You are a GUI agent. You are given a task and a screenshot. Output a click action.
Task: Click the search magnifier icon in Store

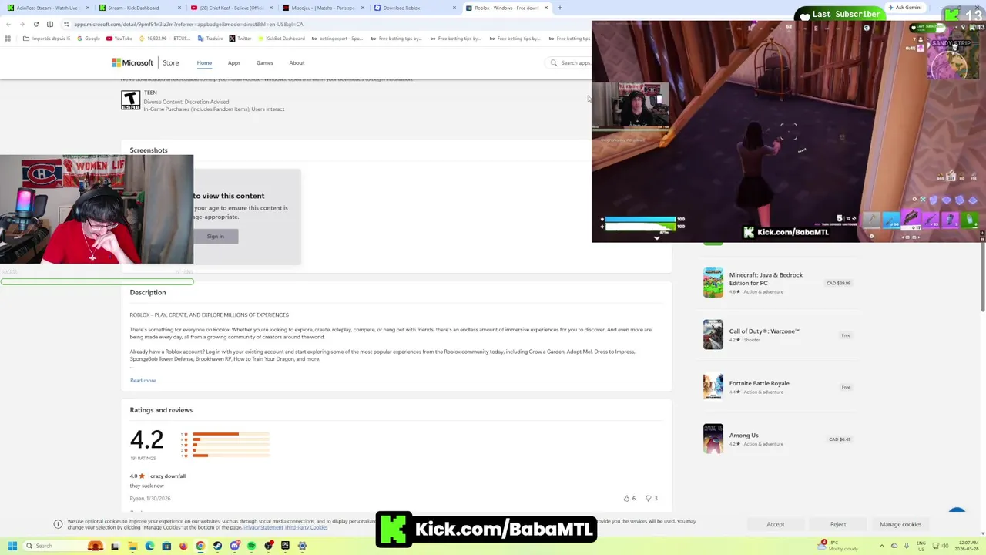pos(553,63)
